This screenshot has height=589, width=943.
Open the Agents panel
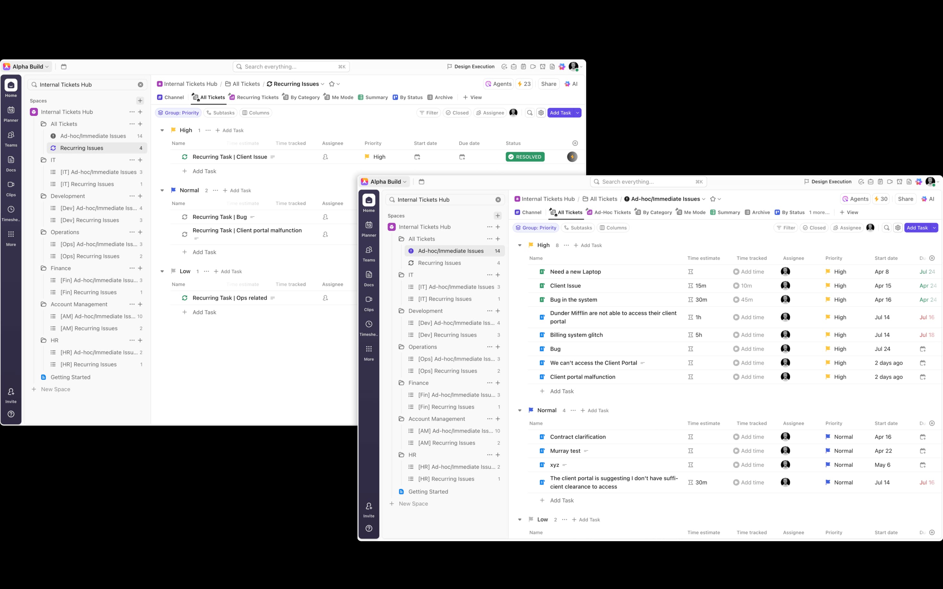(x=856, y=199)
